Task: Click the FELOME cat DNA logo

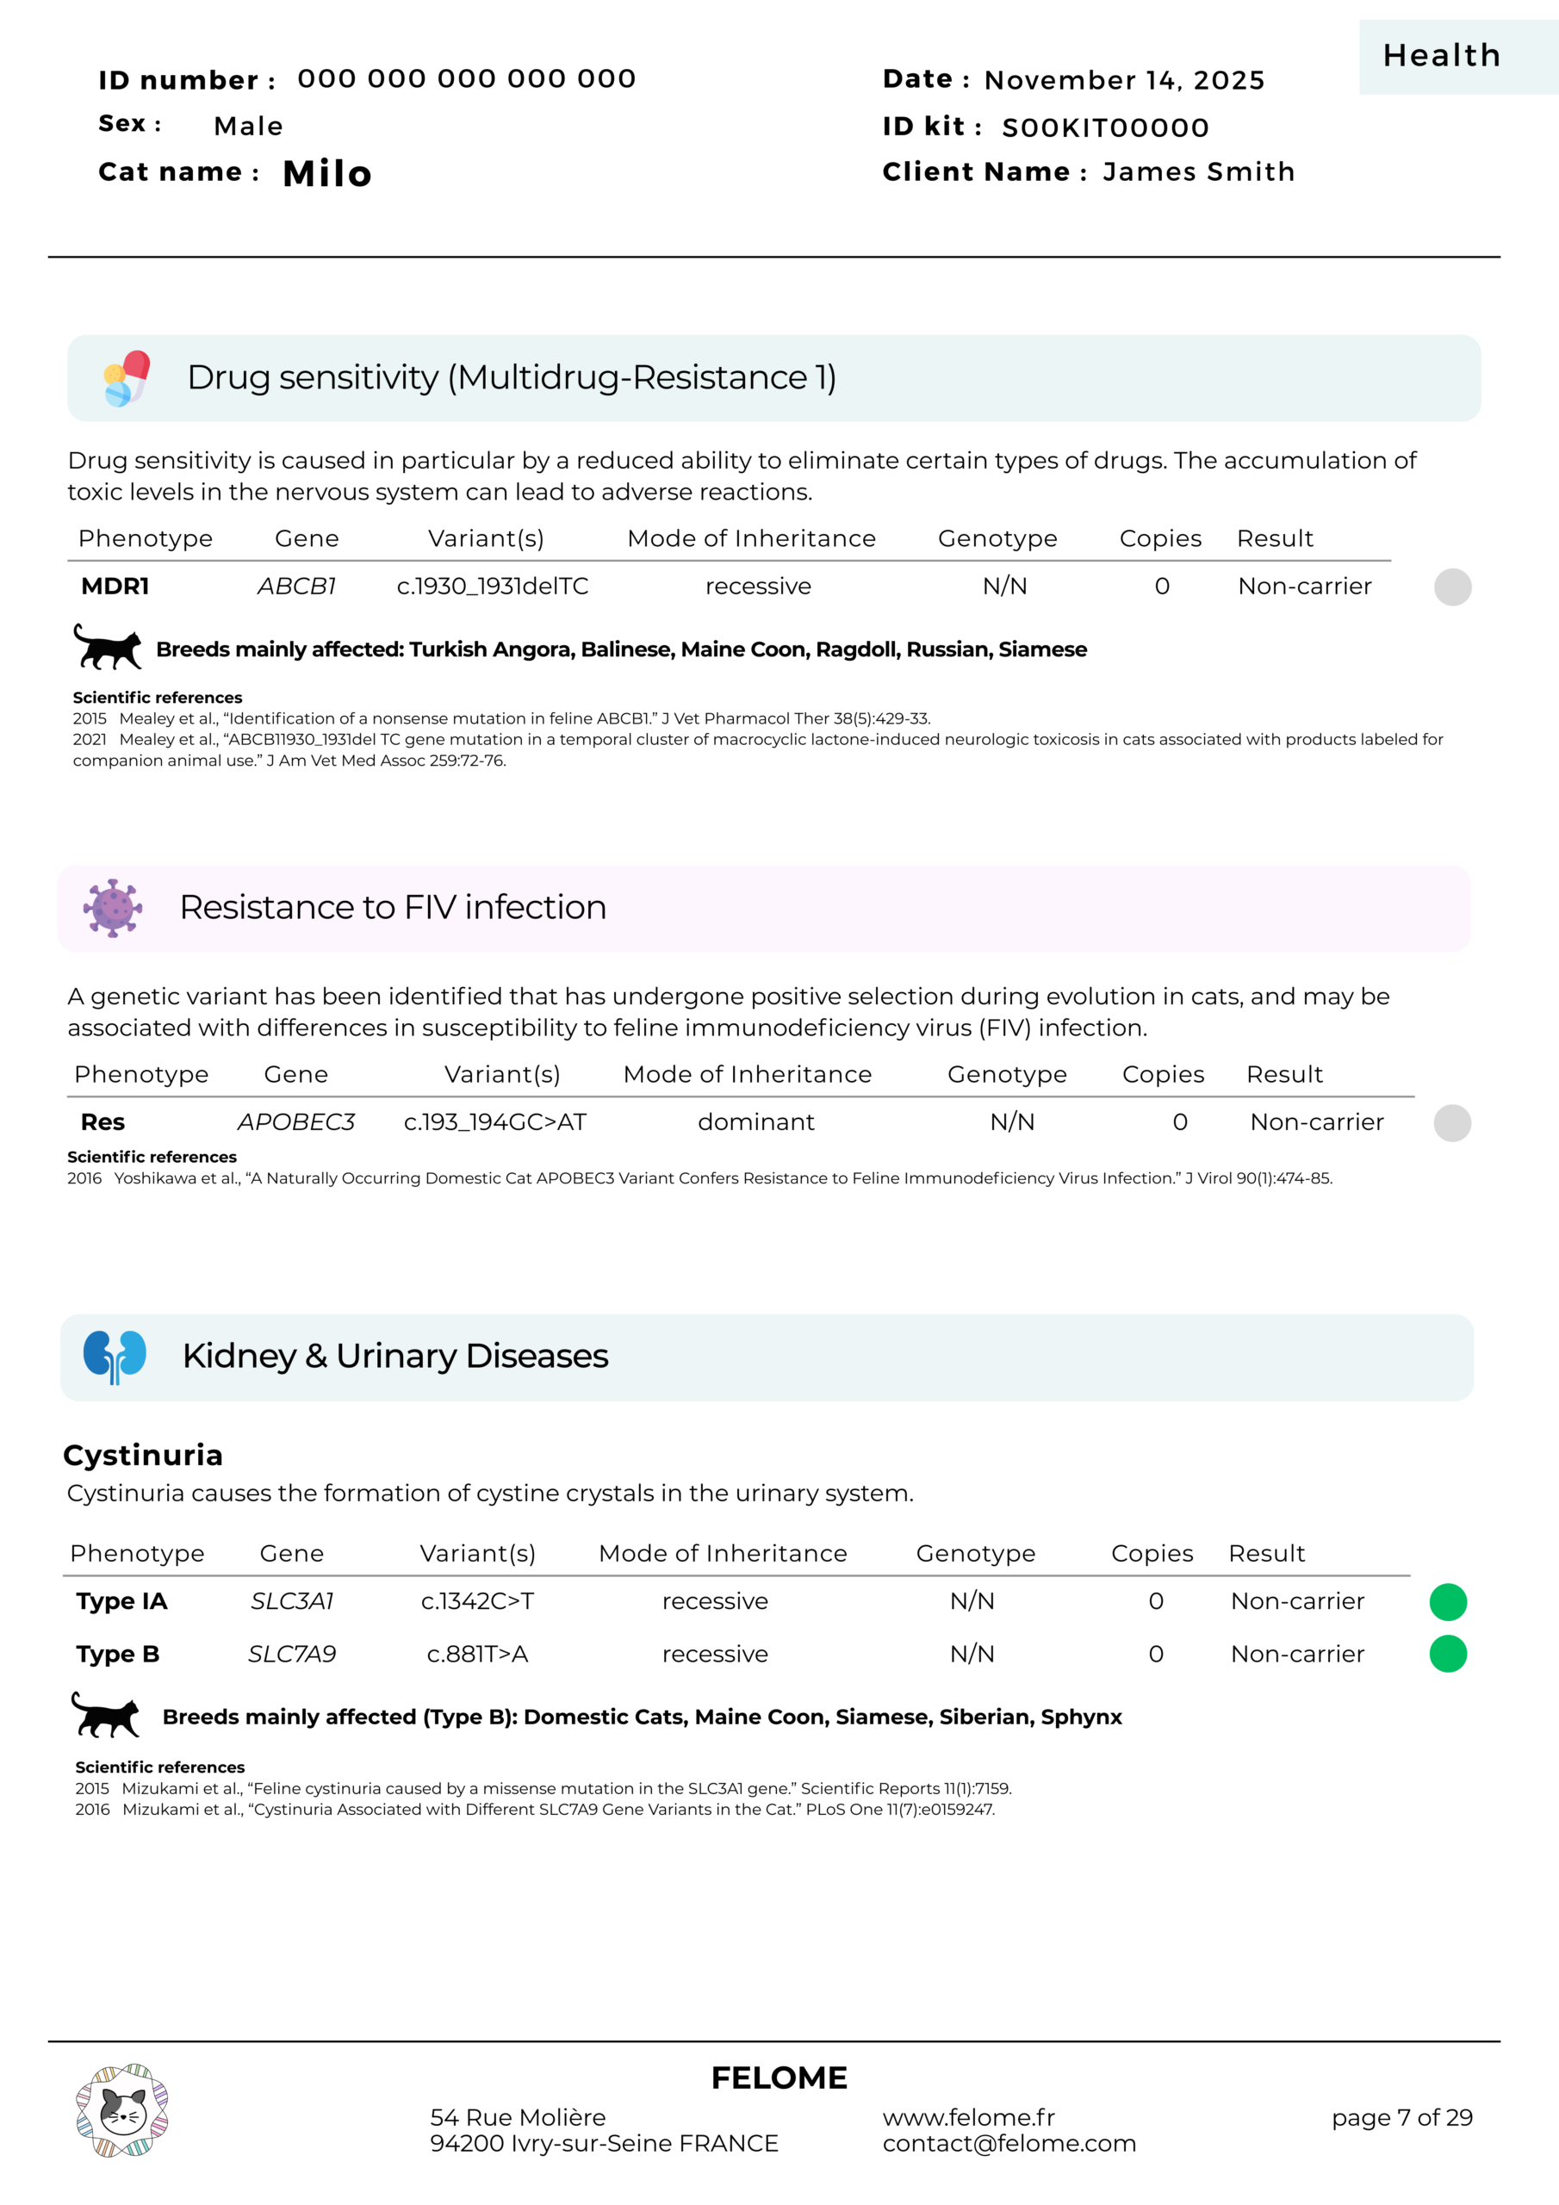Action: click(122, 2110)
